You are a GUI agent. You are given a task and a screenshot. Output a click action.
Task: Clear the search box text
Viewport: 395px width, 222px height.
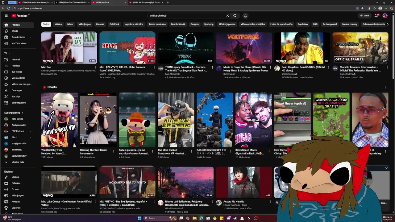point(227,16)
